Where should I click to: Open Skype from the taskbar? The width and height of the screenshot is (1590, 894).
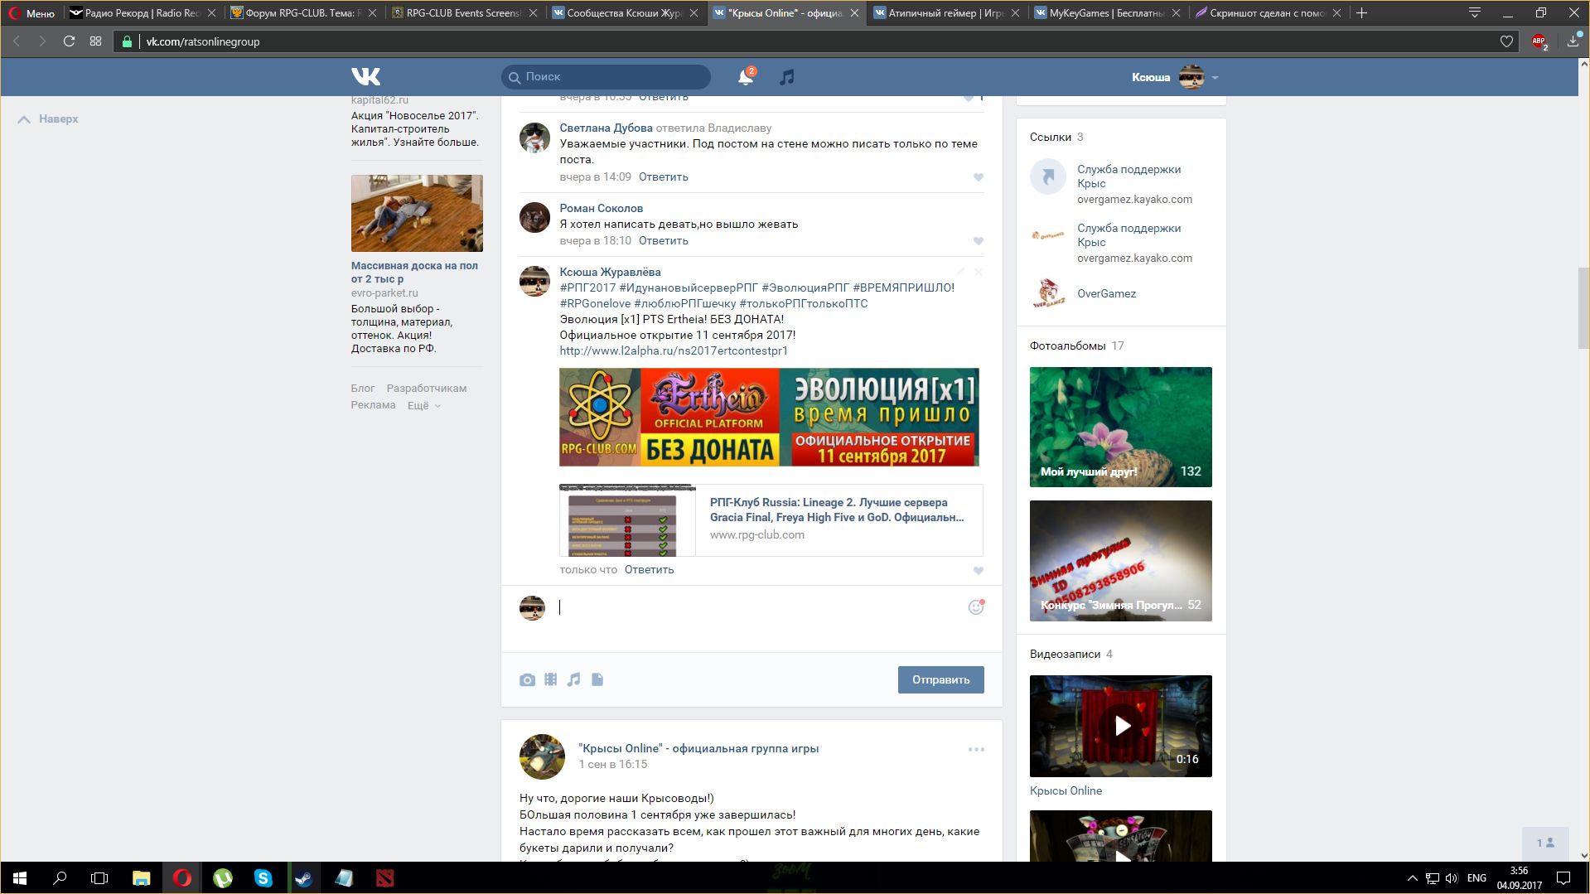tap(263, 878)
